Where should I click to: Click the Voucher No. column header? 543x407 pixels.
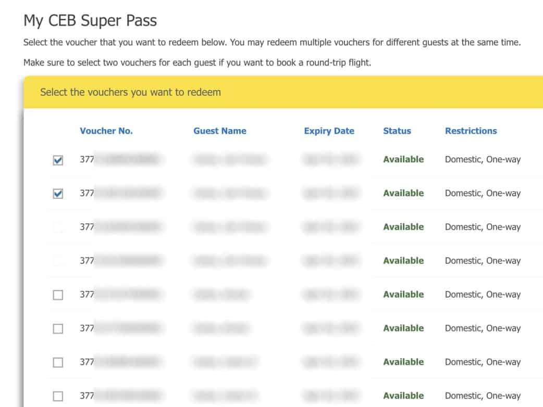(106, 131)
